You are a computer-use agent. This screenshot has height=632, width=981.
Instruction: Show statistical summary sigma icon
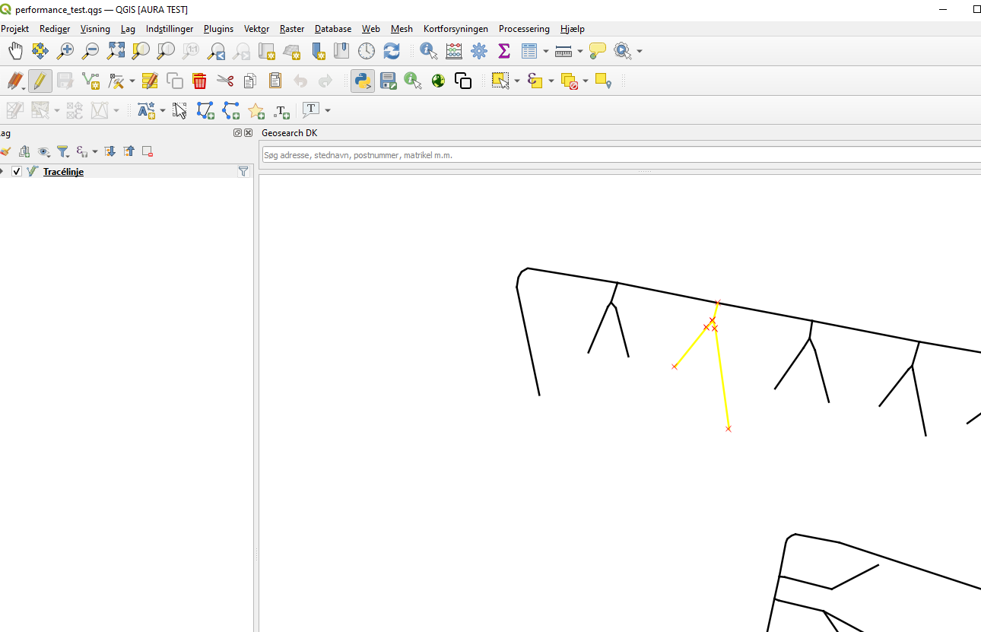pos(503,51)
